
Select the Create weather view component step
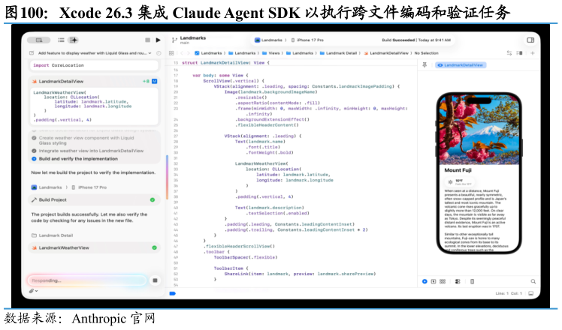point(86,140)
